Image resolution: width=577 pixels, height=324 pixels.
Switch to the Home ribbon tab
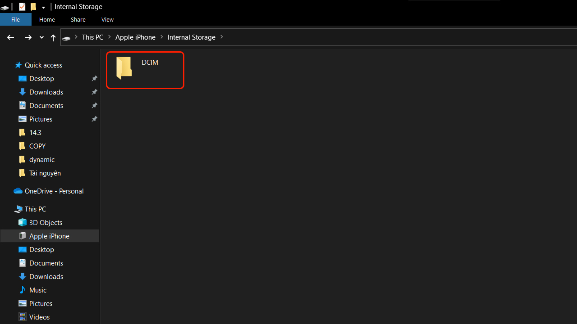coord(47,19)
